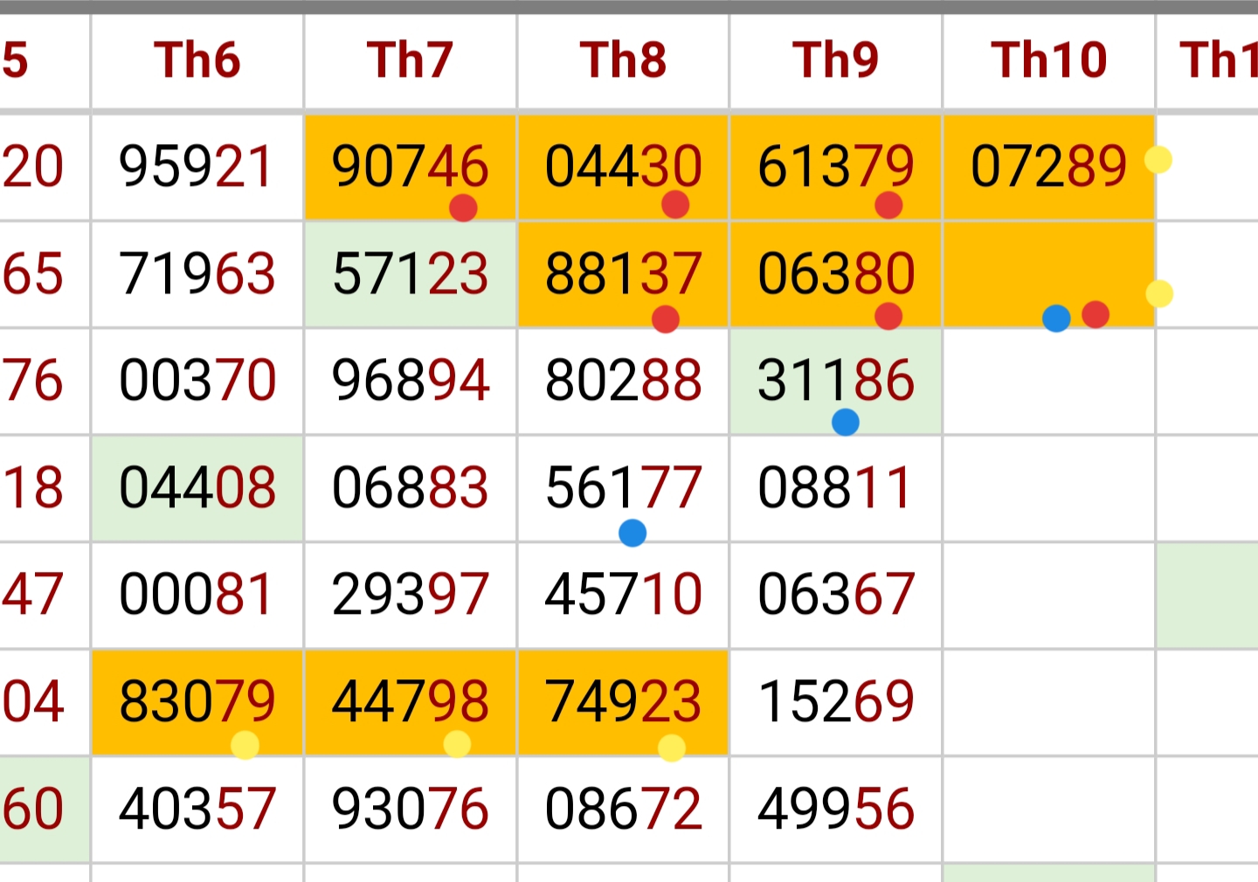Click the red dot beneath 61379
The height and width of the screenshot is (882, 1258).
[888, 205]
